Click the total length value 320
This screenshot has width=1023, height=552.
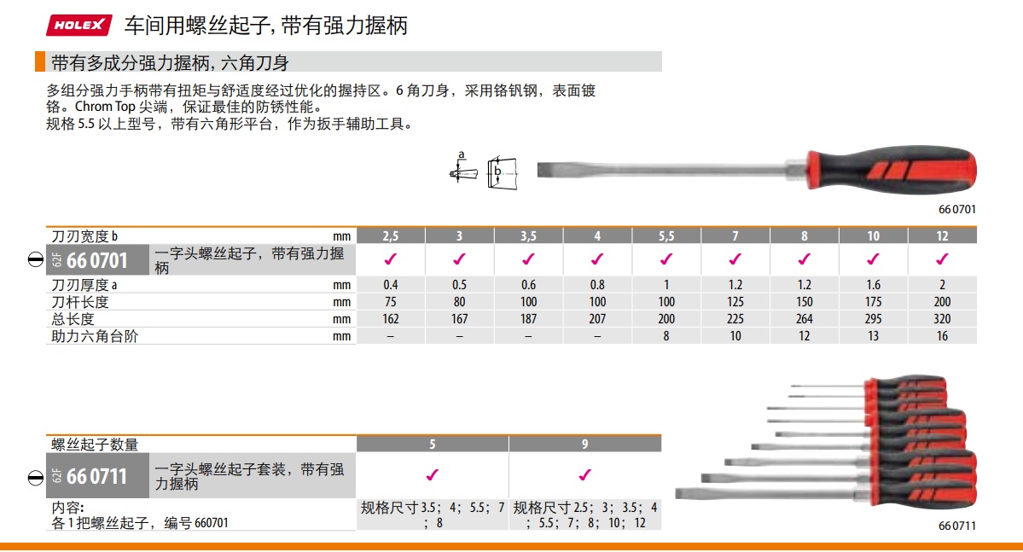coord(942,319)
